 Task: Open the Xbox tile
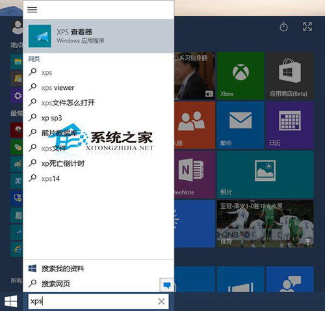[240, 75]
